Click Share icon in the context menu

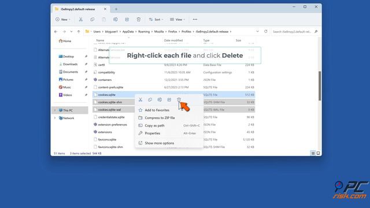(169, 100)
